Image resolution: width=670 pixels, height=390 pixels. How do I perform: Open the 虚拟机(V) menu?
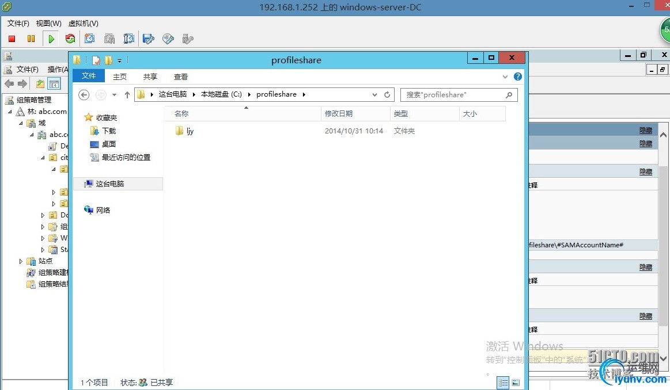click(84, 24)
